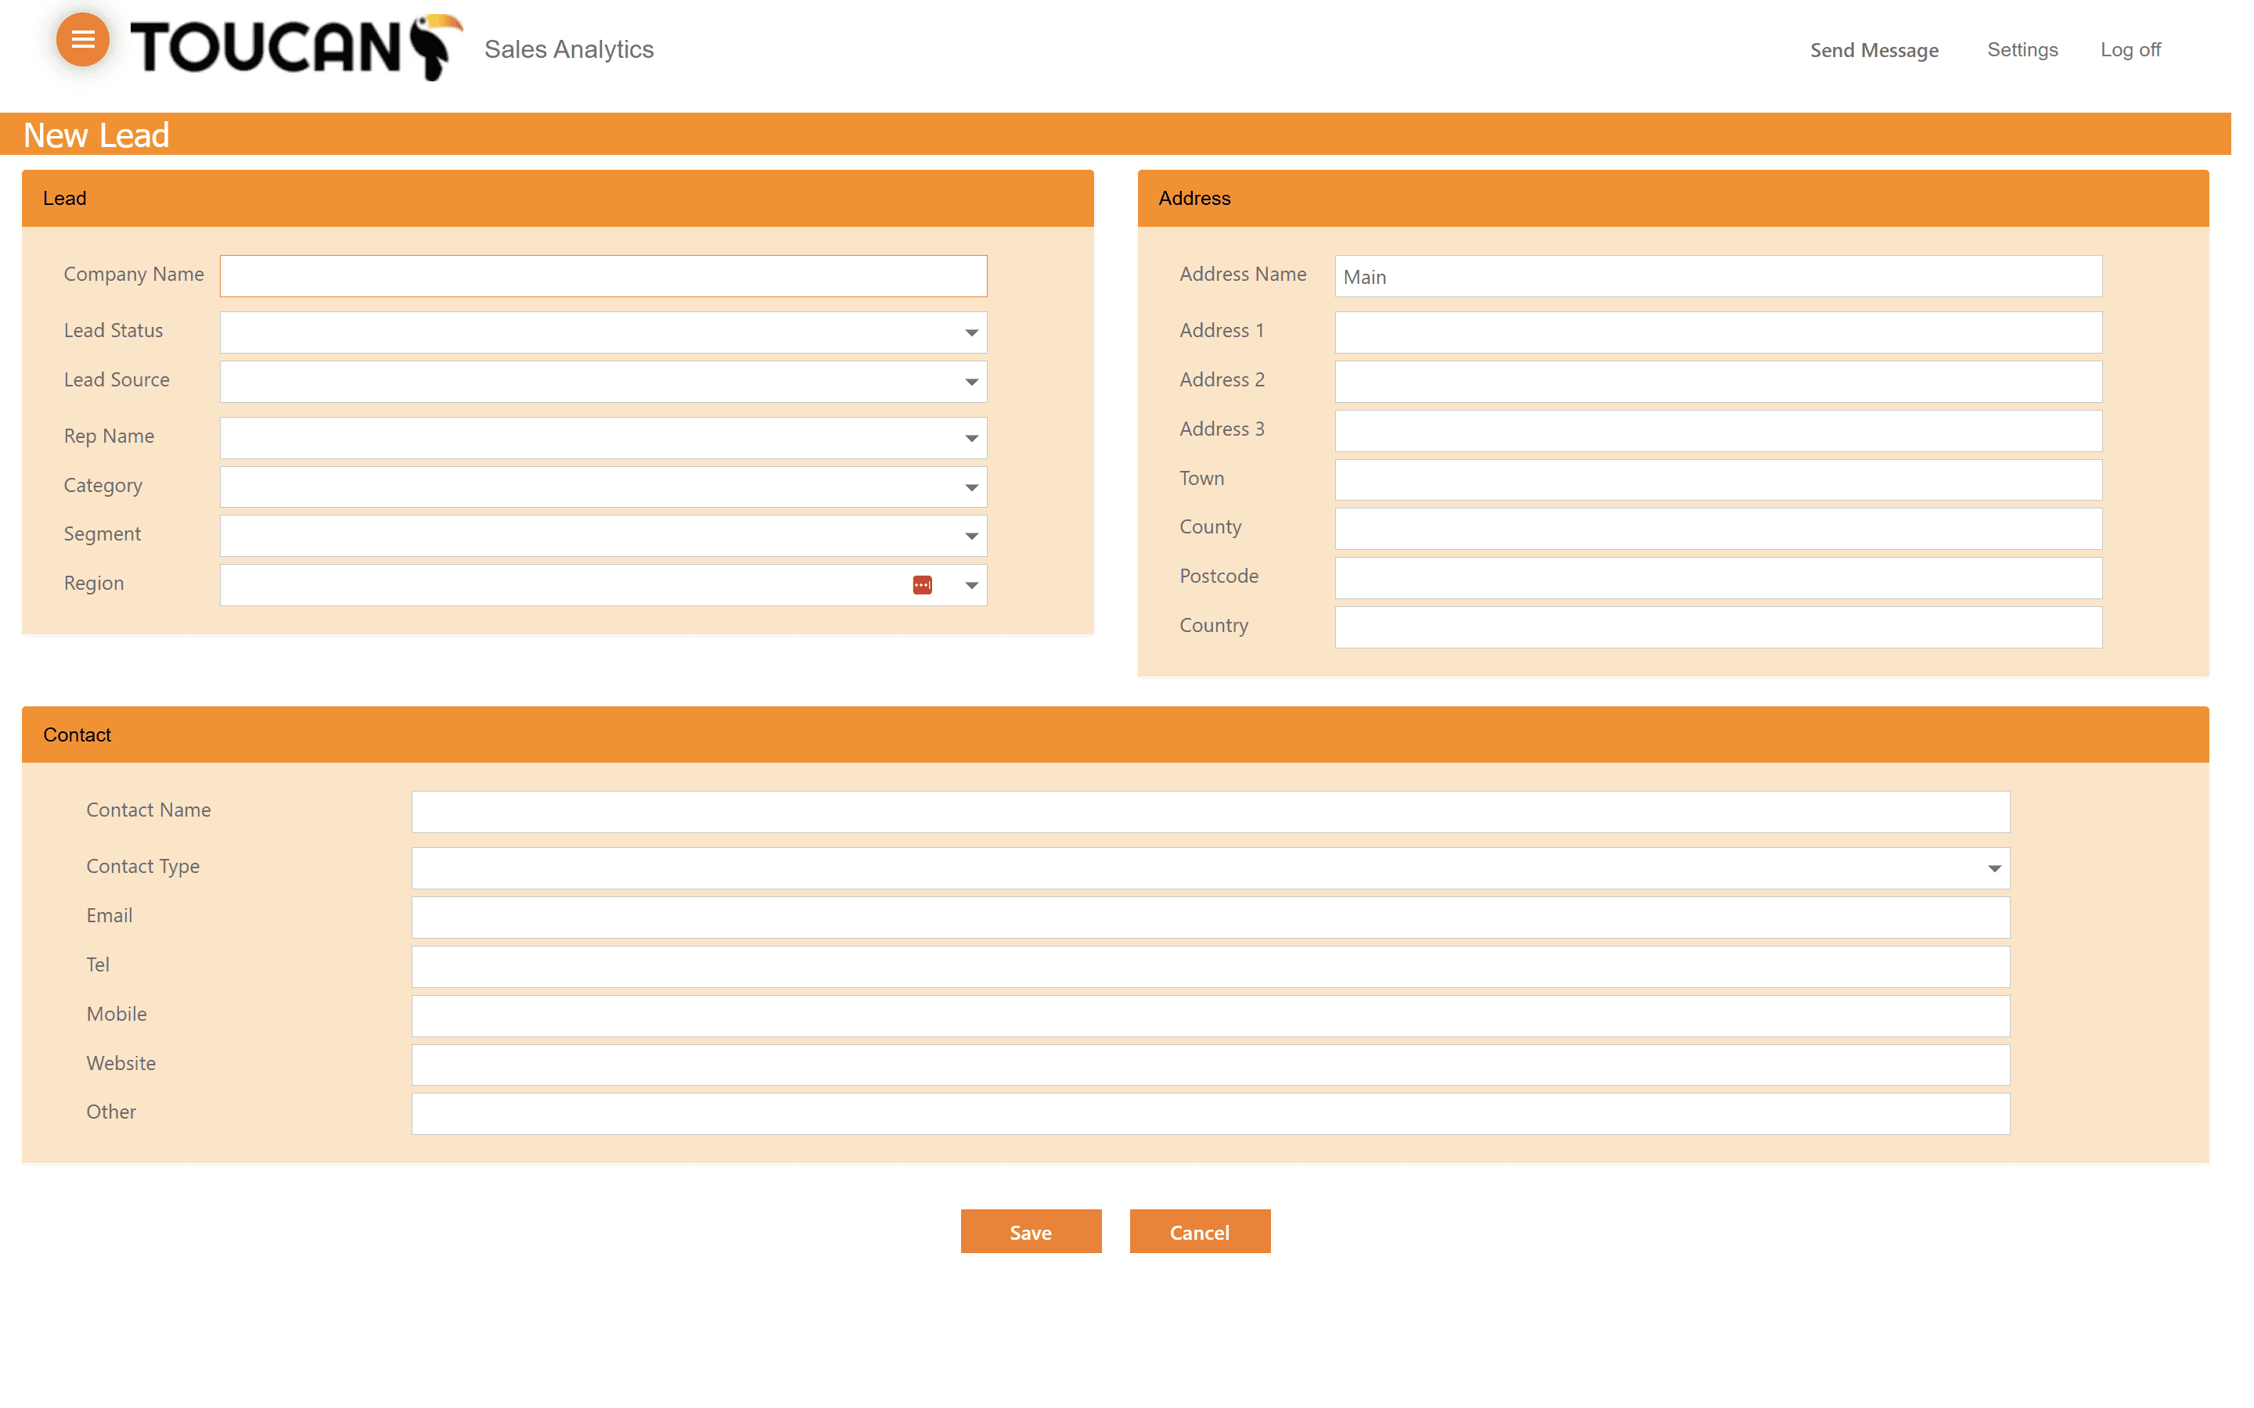Image resolution: width=2254 pixels, height=1408 pixels.
Task: Click the New Lead page heading
Action: coord(96,135)
